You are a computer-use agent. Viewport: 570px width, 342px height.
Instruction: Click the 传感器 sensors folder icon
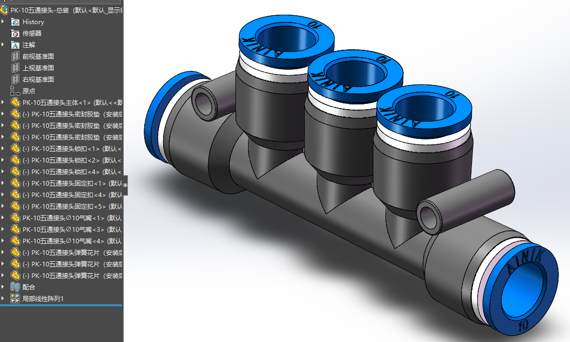point(15,34)
